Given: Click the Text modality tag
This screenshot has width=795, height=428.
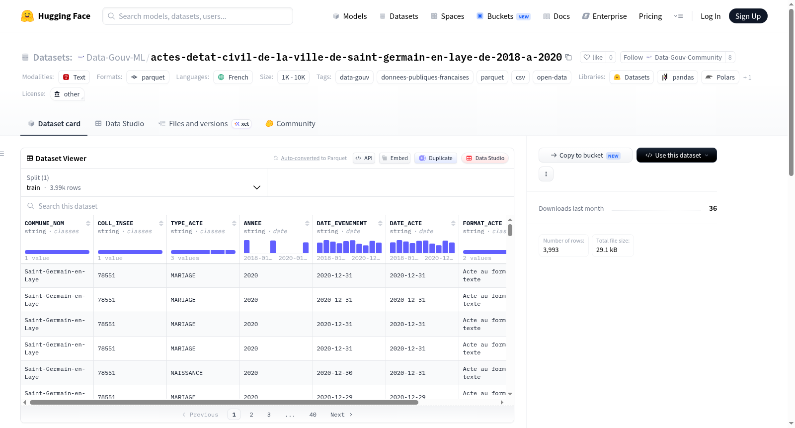Looking at the screenshot, I should pos(74,77).
